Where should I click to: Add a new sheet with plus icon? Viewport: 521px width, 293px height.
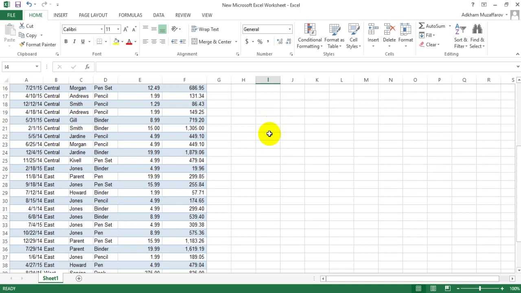click(x=79, y=278)
